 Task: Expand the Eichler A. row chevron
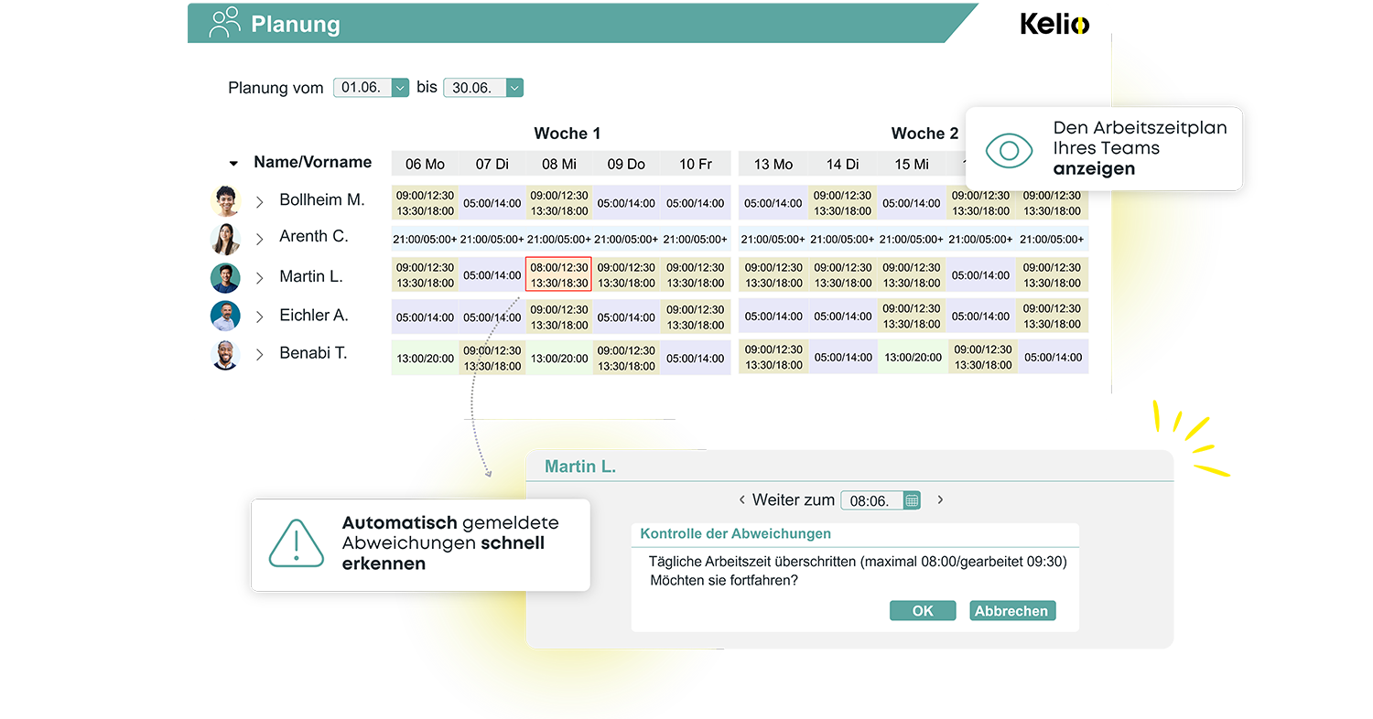pyautogui.click(x=260, y=317)
